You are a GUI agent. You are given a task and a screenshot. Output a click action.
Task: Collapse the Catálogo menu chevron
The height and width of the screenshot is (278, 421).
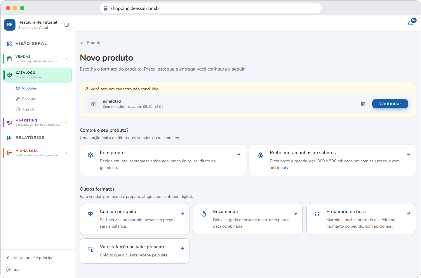point(66,75)
